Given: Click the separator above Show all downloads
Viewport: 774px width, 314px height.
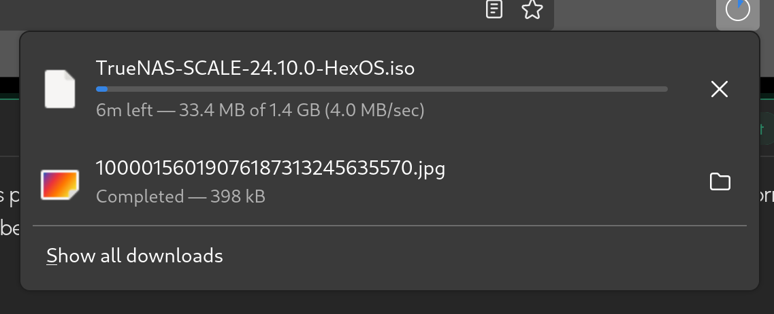Looking at the screenshot, I should [x=389, y=226].
